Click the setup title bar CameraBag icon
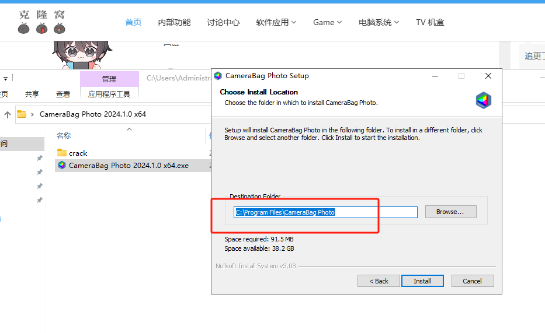 (218, 76)
